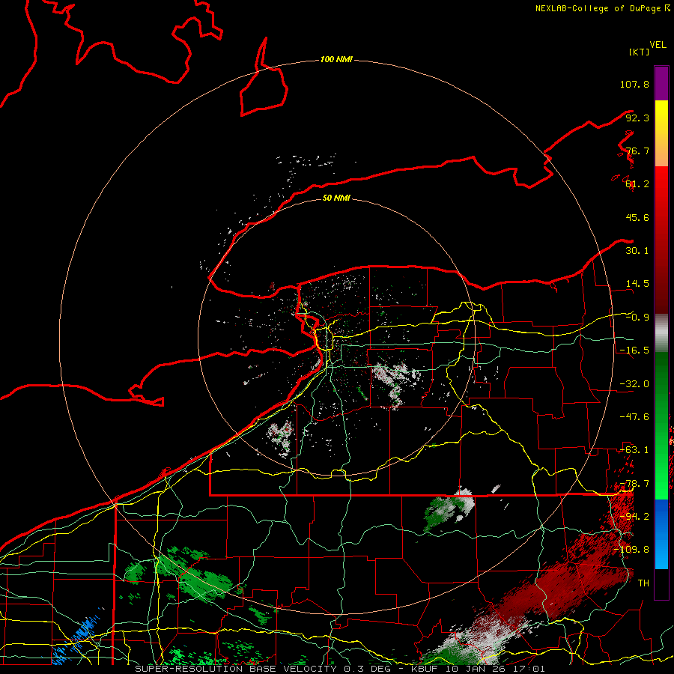The width and height of the screenshot is (674, 674).
Task: Click the -94.2 velocity scale value
Action: click(634, 517)
